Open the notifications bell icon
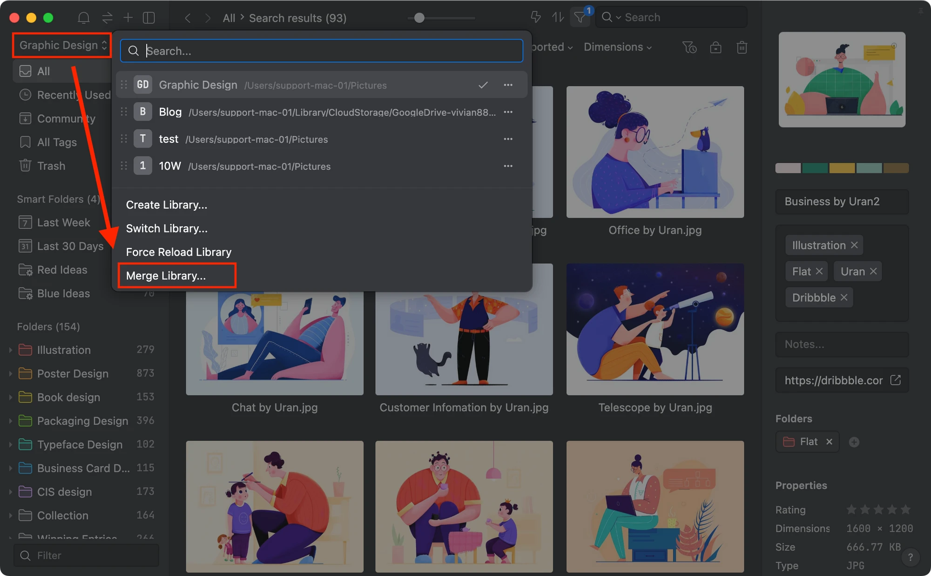Screen dimensions: 931x576 pyautogui.click(x=84, y=18)
